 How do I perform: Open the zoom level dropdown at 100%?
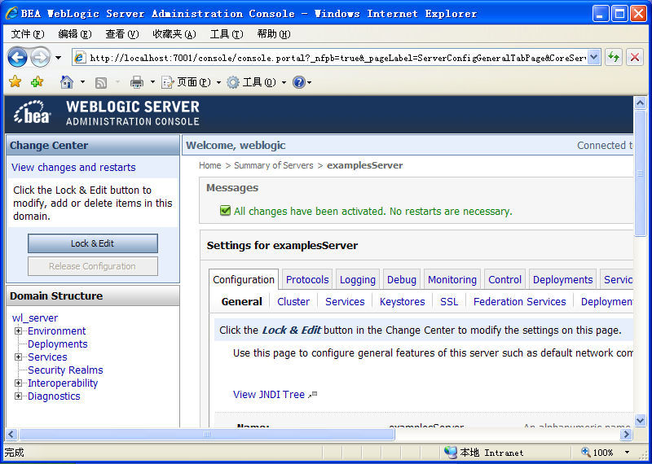pos(627,453)
